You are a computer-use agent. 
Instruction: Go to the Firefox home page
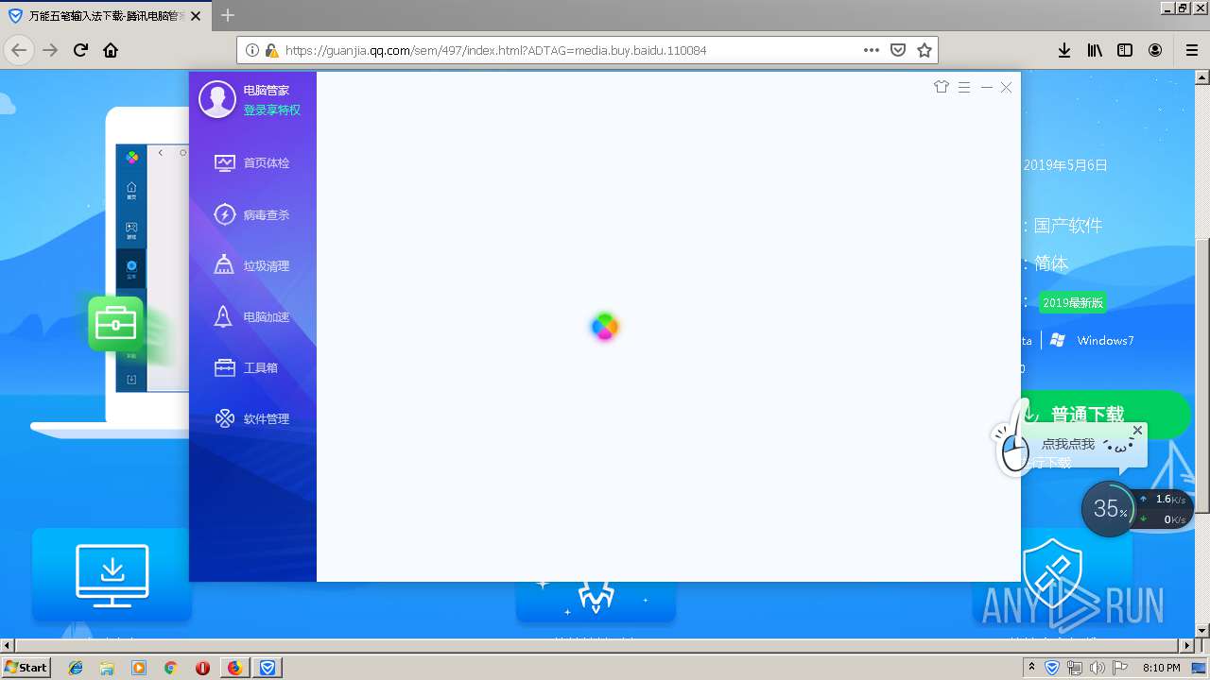pyautogui.click(x=111, y=50)
